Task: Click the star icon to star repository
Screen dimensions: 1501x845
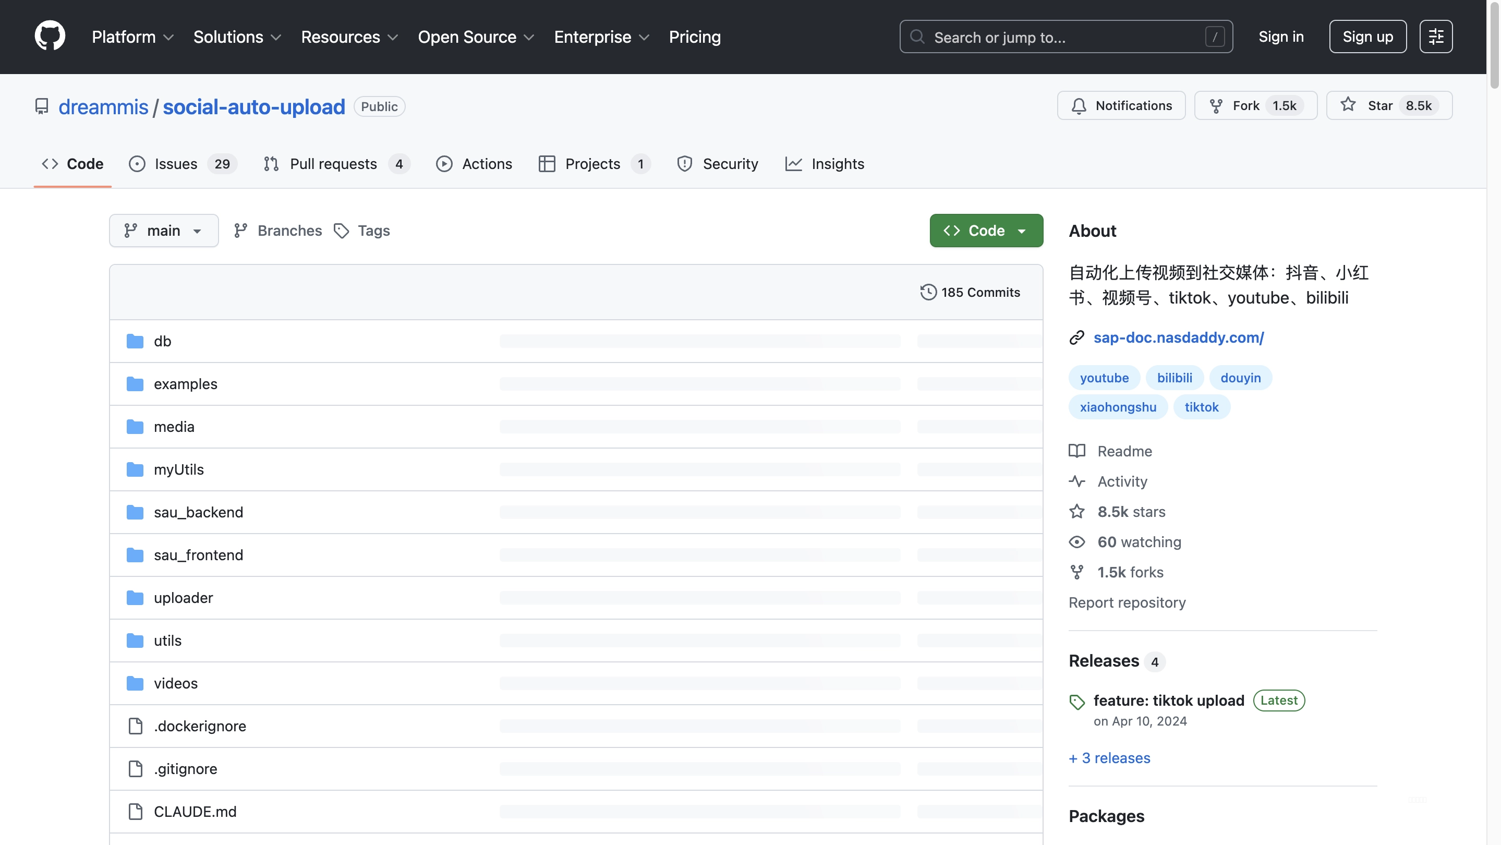Action: point(1348,105)
